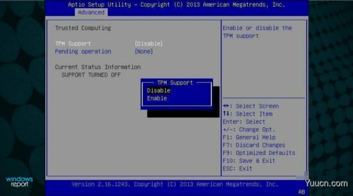Screen dimensions: 353x196
Task: Click the Aptio Setup Utility title text
Action: 176,4
